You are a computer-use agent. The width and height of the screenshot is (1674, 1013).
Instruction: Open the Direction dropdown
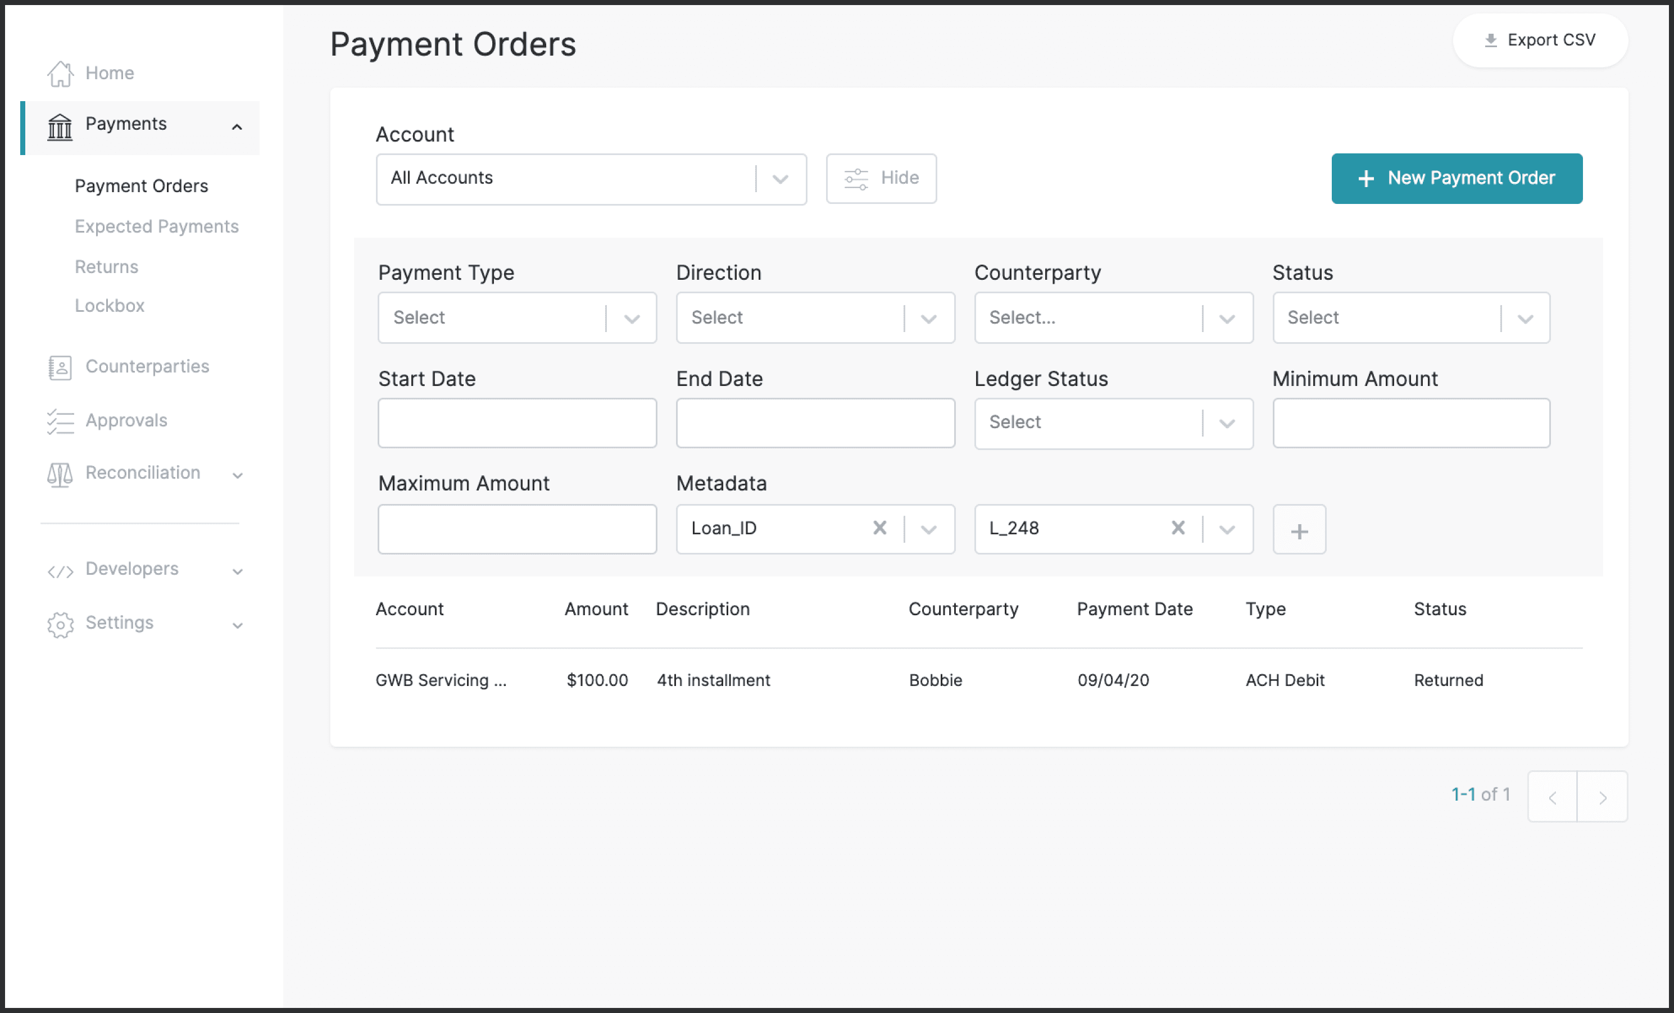coord(815,317)
